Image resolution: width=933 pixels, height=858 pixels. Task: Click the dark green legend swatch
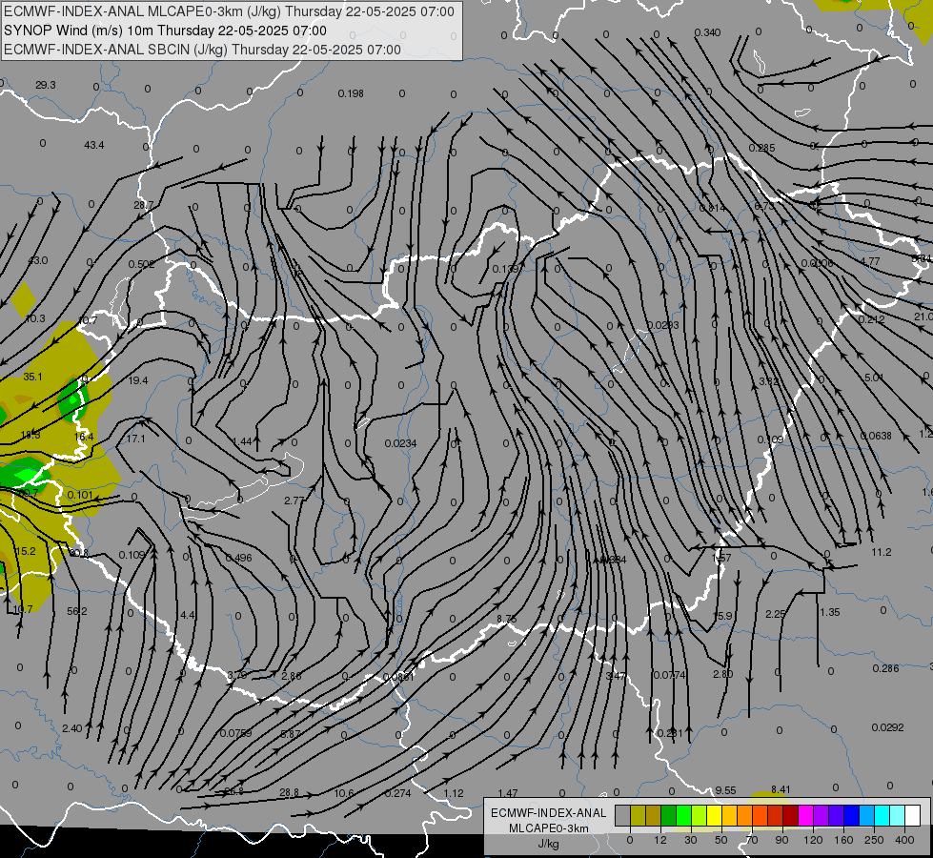point(669,815)
